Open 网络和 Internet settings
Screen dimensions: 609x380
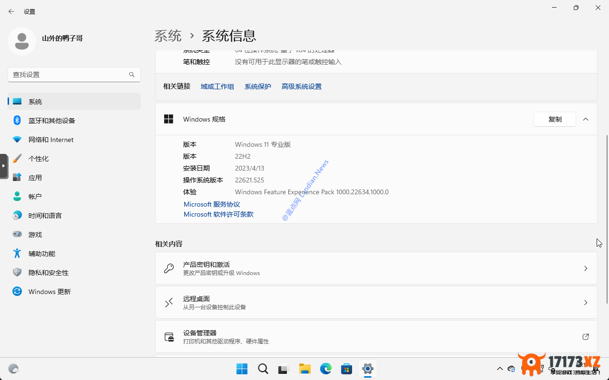click(x=74, y=140)
